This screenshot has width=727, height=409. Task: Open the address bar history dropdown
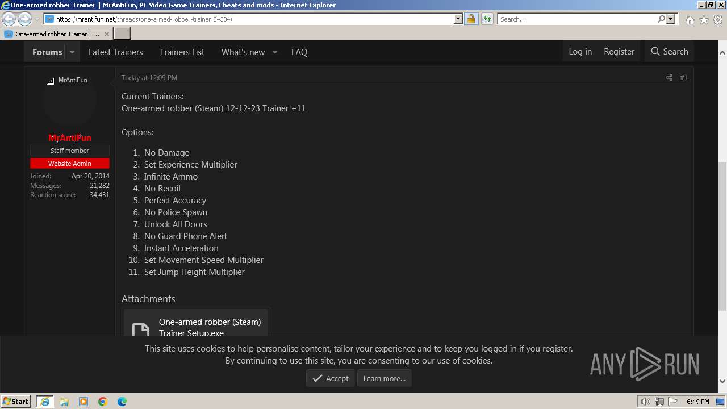click(x=458, y=19)
